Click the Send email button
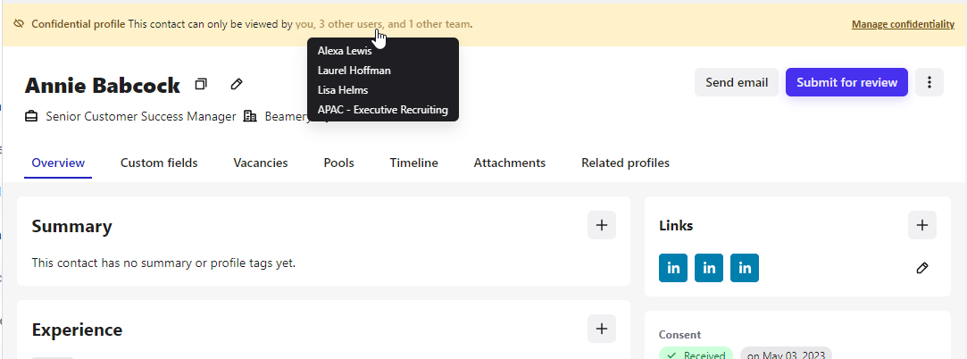This screenshot has width=967, height=359. [737, 82]
